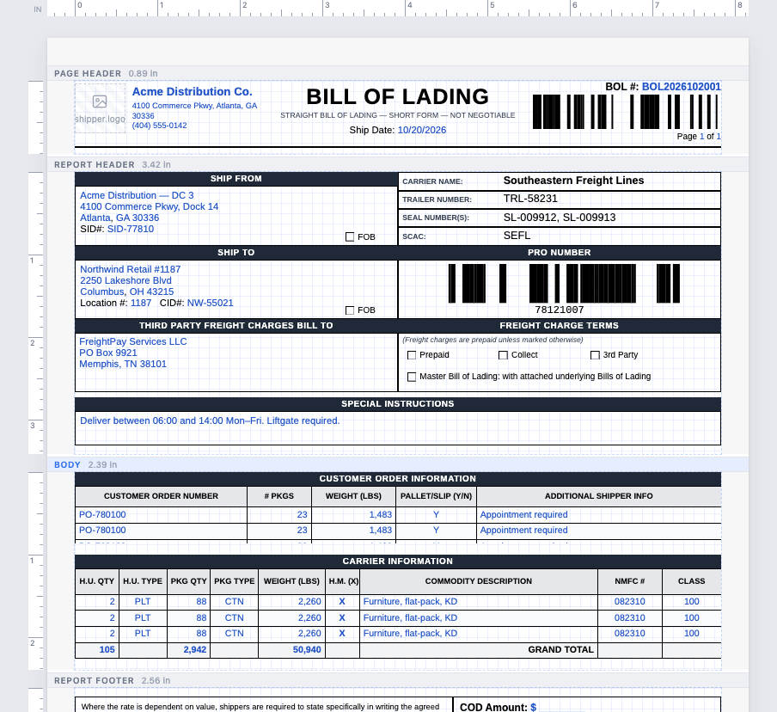Select the Report Footer section band
This screenshot has height=712, width=777.
click(x=397, y=681)
